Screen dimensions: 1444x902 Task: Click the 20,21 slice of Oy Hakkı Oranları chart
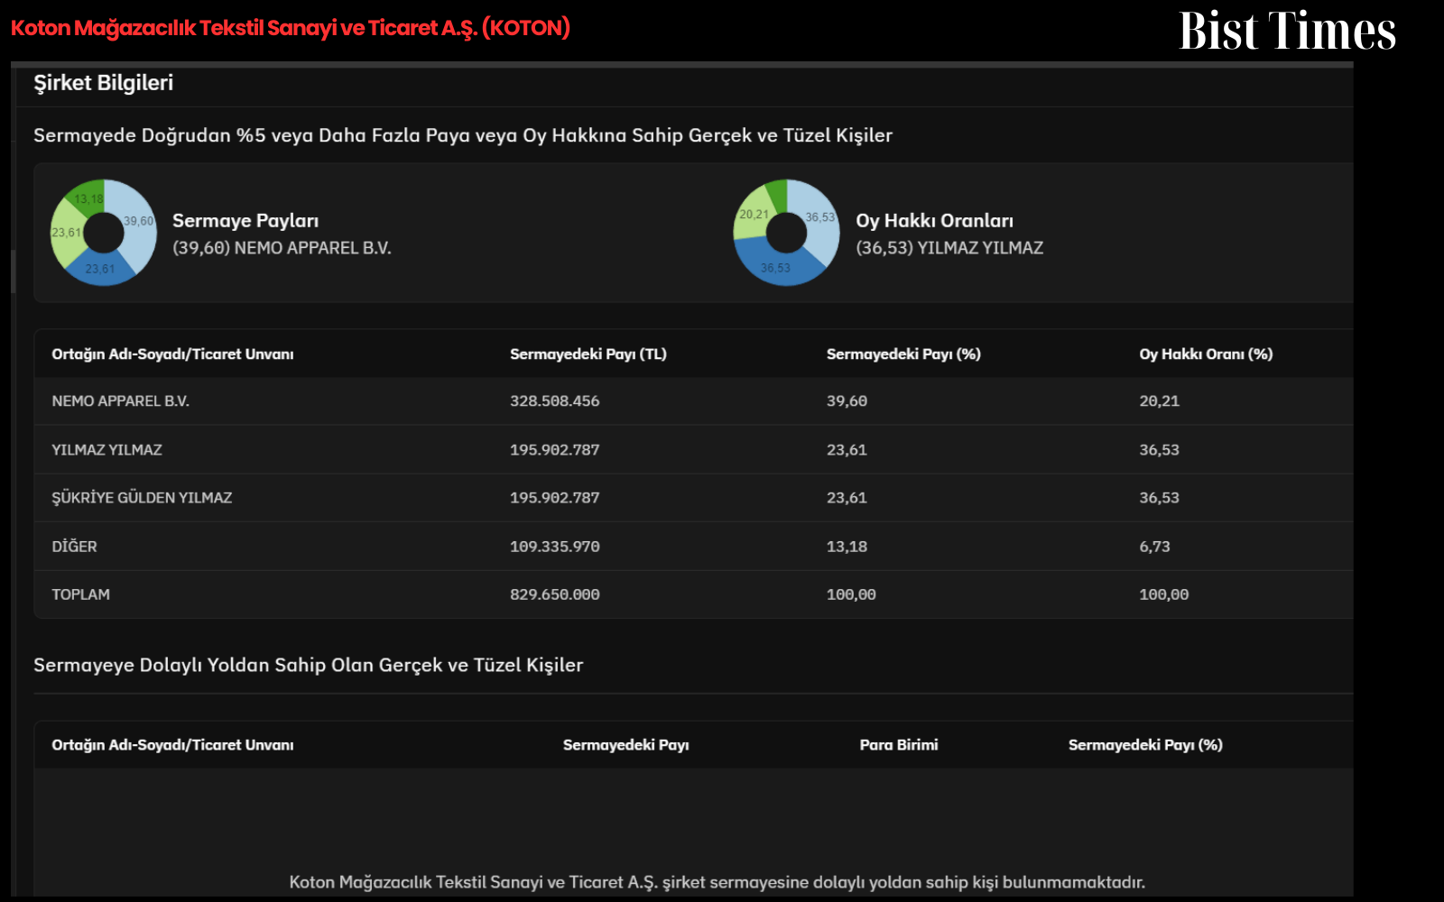753,215
